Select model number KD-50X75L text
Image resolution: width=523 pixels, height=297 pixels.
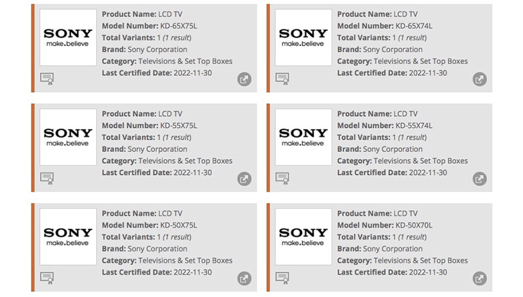click(x=178, y=225)
